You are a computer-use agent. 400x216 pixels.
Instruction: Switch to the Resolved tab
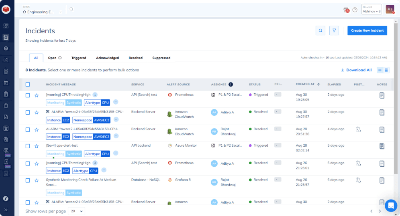pos(135,58)
